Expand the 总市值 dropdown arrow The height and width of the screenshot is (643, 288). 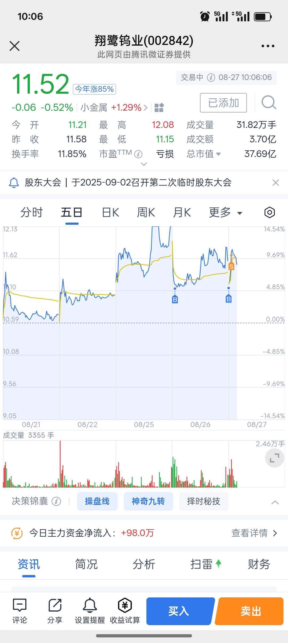pyautogui.click(x=218, y=154)
